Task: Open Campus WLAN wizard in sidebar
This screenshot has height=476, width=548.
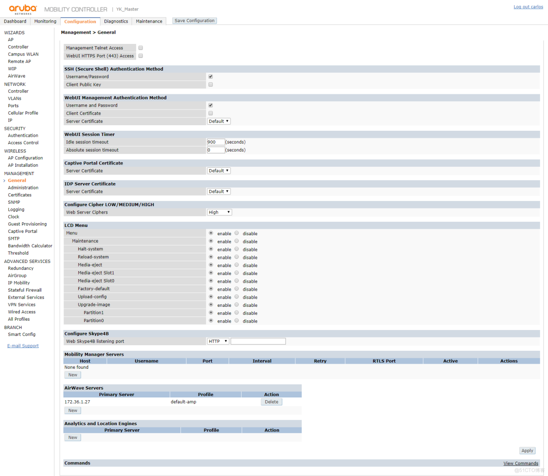Action: pos(24,54)
